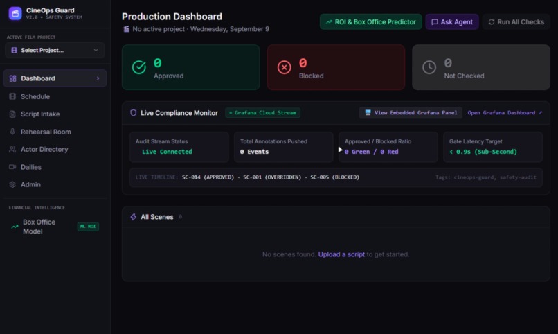Click monitor icon on Embedded Grafana button

click(x=368, y=112)
